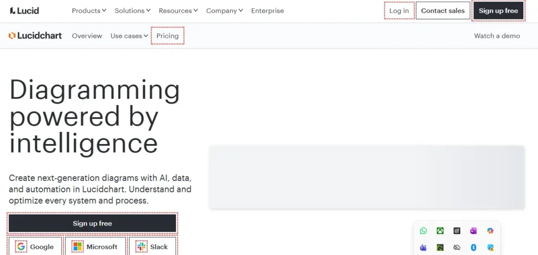Screen dimensions: 538x255
Task: Open the OneNote tray icon
Action: click(473, 231)
